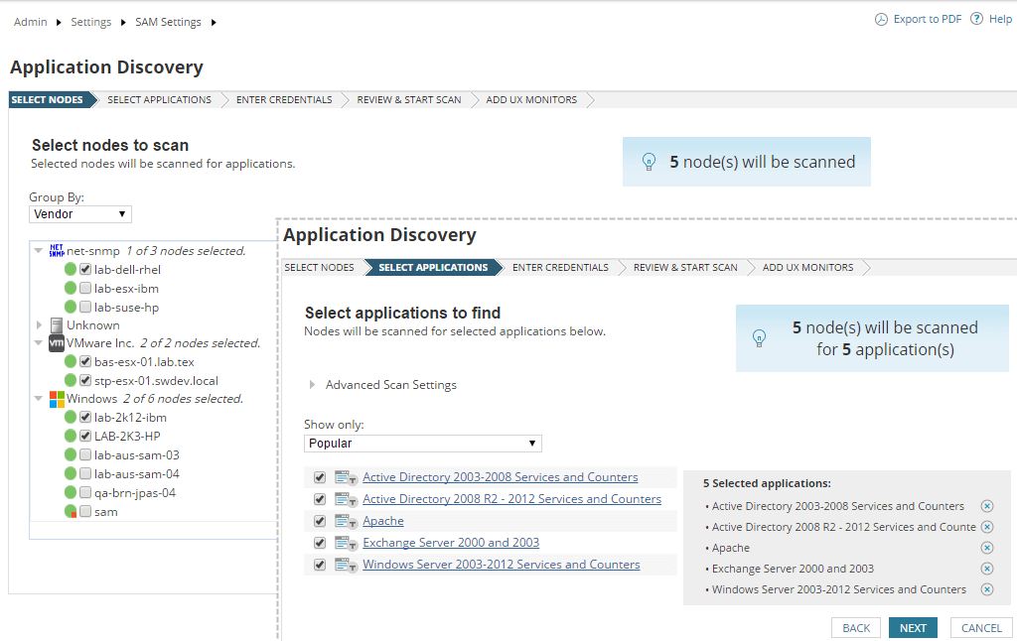Click template icon for Windows Server 2003-2012

point(346,566)
